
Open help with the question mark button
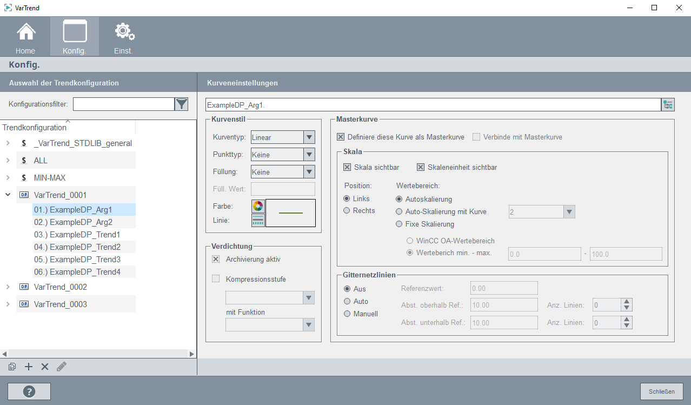click(29, 391)
